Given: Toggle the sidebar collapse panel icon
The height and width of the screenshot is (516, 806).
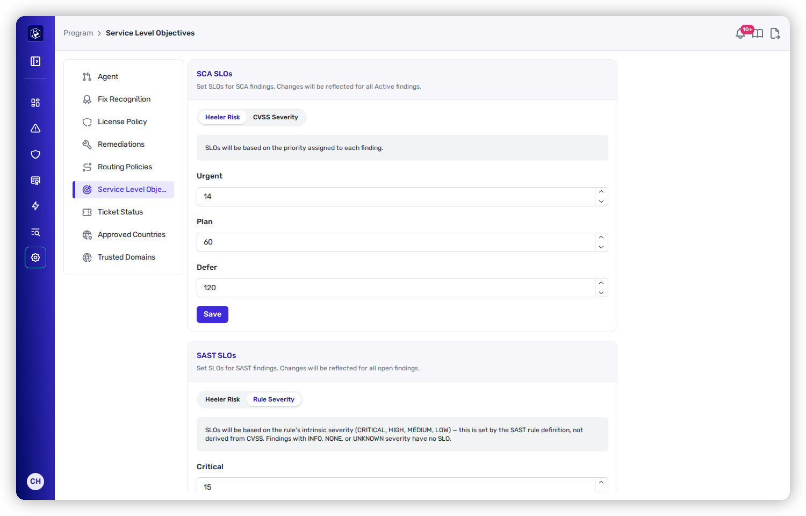Looking at the screenshot, I should 35,61.
